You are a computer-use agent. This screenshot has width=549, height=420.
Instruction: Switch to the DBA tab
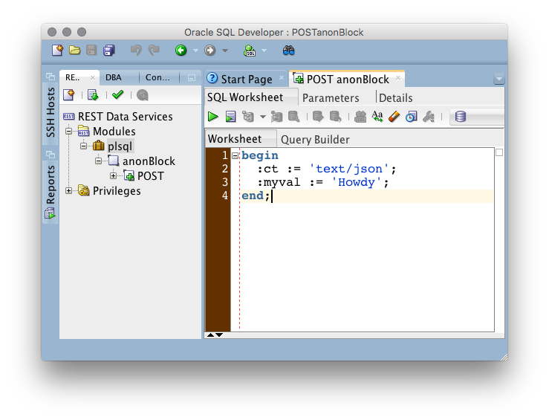114,77
